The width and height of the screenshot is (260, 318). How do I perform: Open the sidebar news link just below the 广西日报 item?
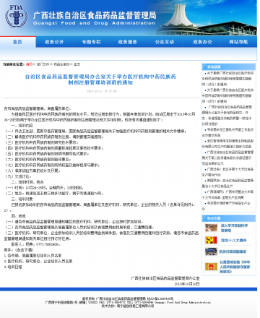pyautogui.click(x=227, y=183)
